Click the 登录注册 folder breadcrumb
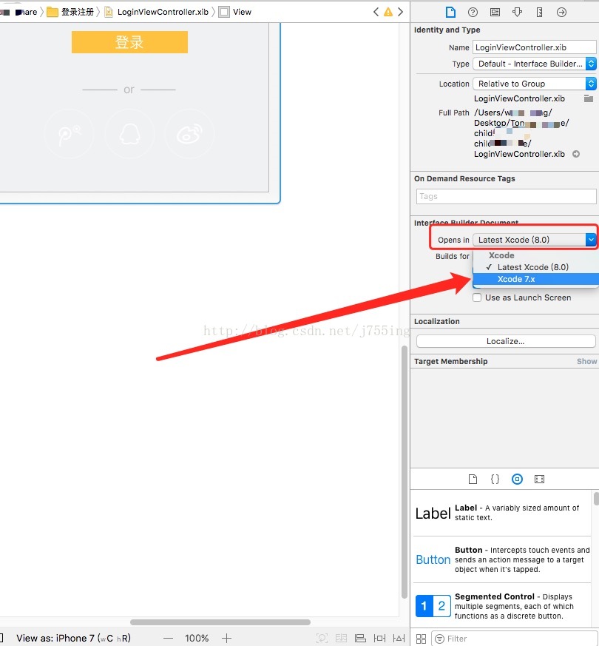The image size is (599, 646). point(71,12)
